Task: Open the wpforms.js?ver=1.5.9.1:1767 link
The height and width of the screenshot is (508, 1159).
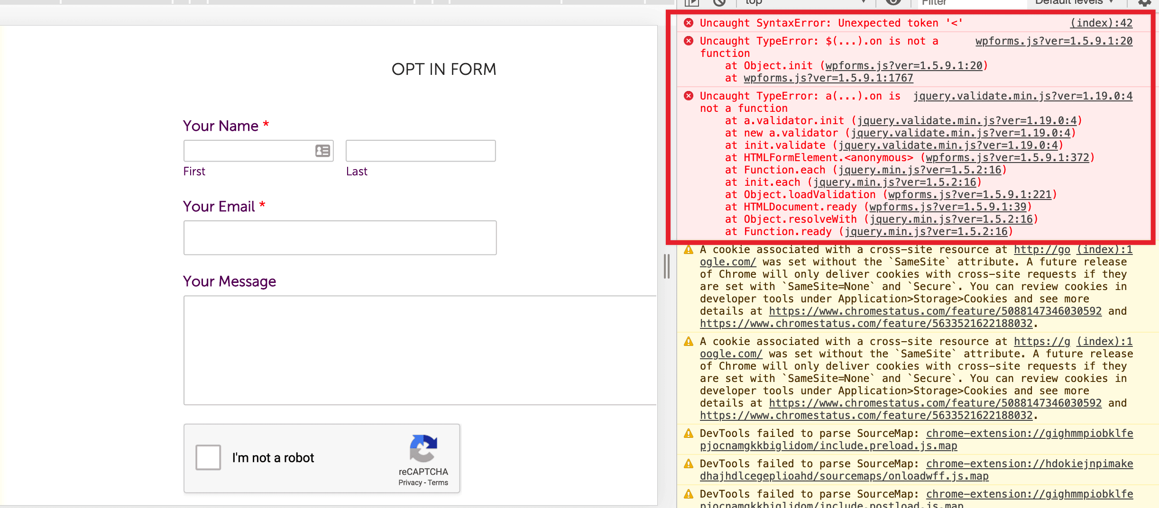Action: pyautogui.click(x=828, y=78)
